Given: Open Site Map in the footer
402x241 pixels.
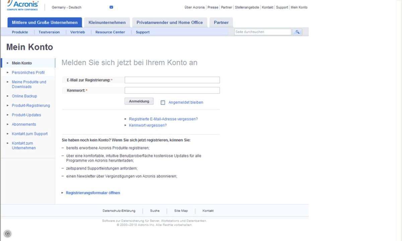Looking at the screenshot, I should 181,211.
